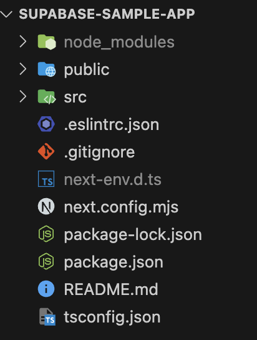Screen dimensions: 257x340
Task: Expand the public folder chevron
Action: click(23, 69)
